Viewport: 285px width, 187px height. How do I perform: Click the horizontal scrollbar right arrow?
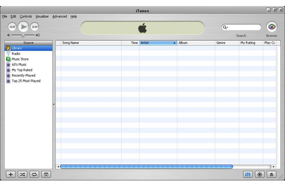274,166
